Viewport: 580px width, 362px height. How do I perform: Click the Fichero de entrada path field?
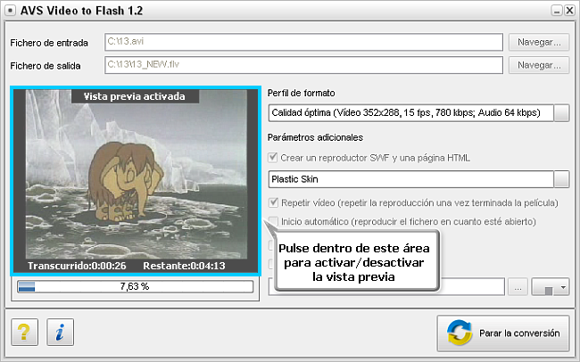point(303,42)
